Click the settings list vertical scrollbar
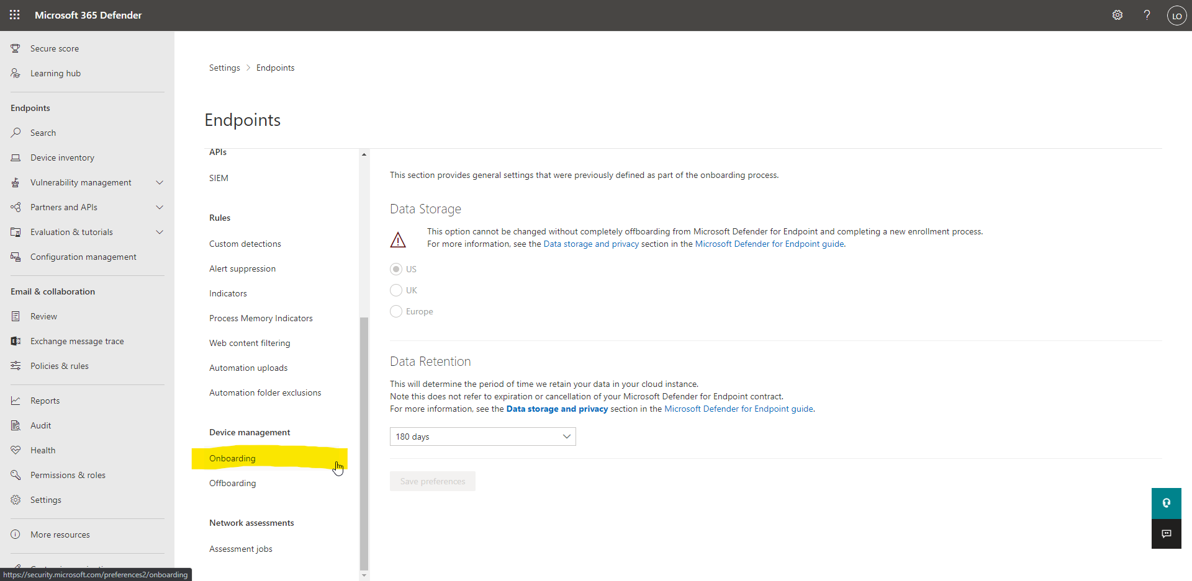Viewport: 1192px width, 581px height. 364,443
